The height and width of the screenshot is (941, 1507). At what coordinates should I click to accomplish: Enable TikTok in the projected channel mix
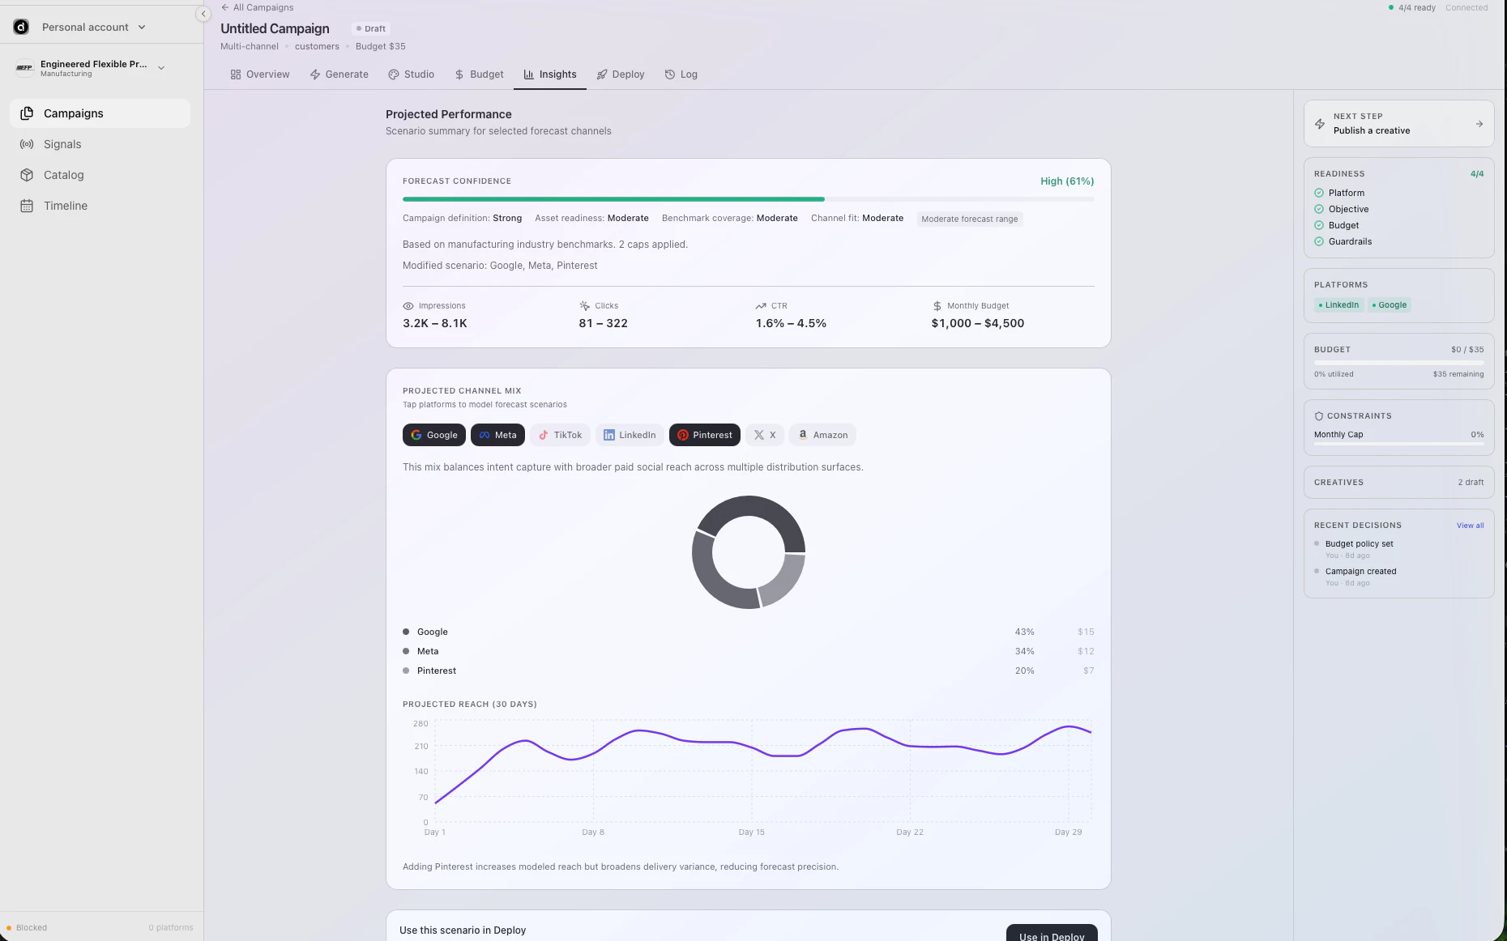tap(560, 435)
